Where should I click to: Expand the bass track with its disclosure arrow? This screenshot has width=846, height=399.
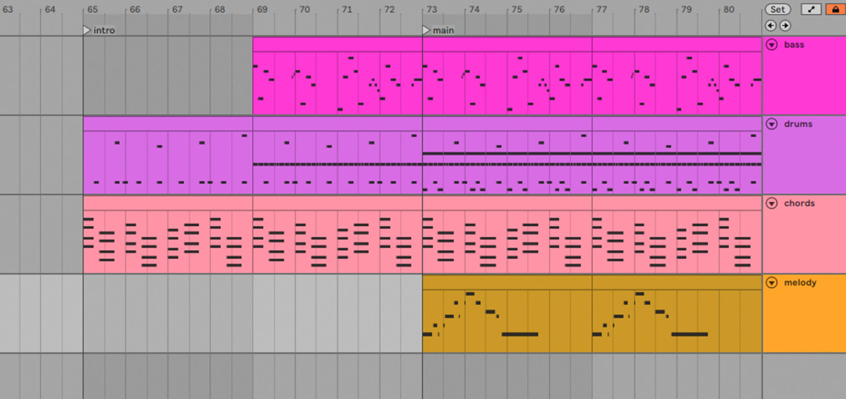click(x=772, y=44)
